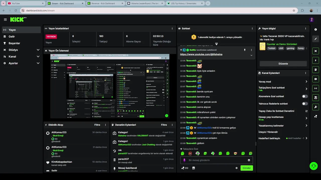Screen dimensions: 321x180
Task: Click the browser bookmark star icon
Action: pyautogui.click(x=294, y=10)
